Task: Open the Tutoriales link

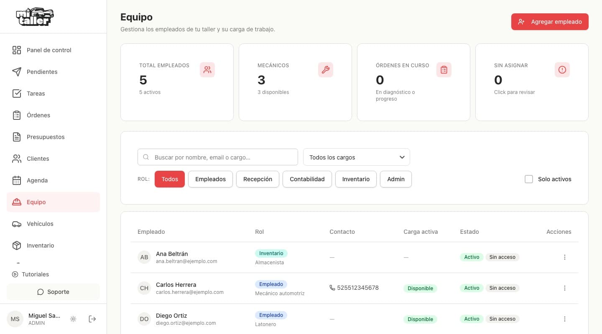Action: pos(31,274)
